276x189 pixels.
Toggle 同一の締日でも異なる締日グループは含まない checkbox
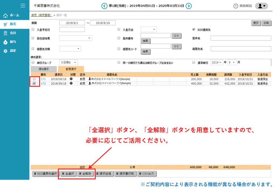point(119,62)
